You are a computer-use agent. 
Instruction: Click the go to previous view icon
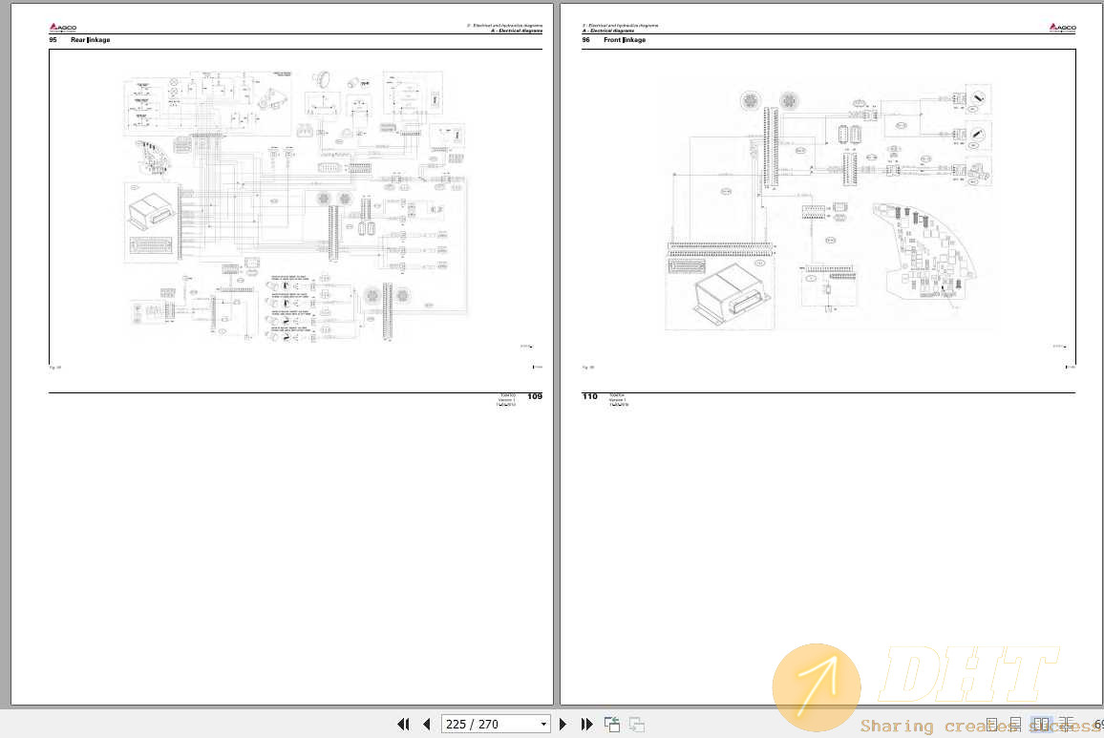coord(612,725)
